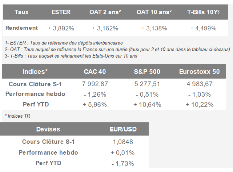This screenshot has width=233, height=172.
Task: Select the CAC 40 column header
Action: click(95, 71)
